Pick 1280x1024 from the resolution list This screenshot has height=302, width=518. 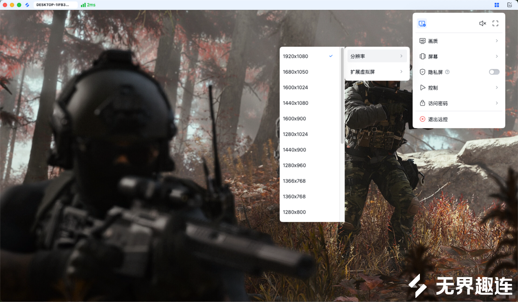tap(309, 134)
